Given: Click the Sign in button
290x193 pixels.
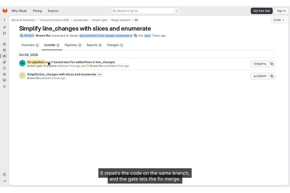Looking at the screenshot, I should 281,11.
